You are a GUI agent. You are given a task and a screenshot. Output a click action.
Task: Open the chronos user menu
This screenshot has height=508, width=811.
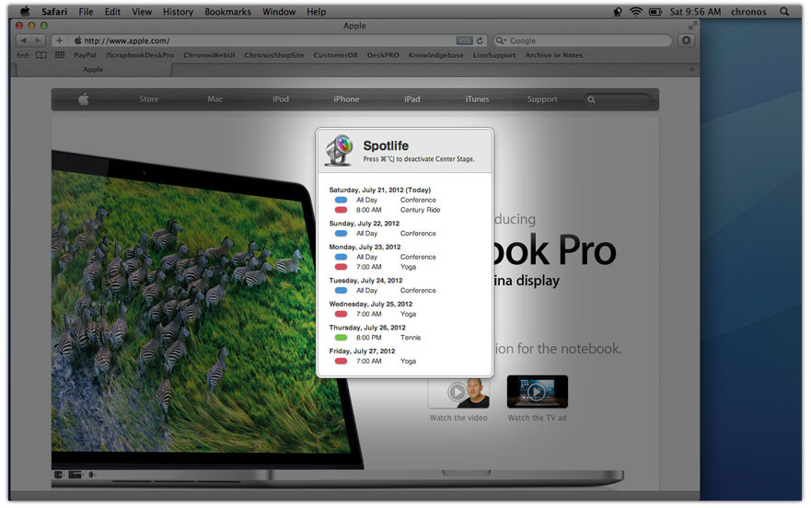pos(748,11)
